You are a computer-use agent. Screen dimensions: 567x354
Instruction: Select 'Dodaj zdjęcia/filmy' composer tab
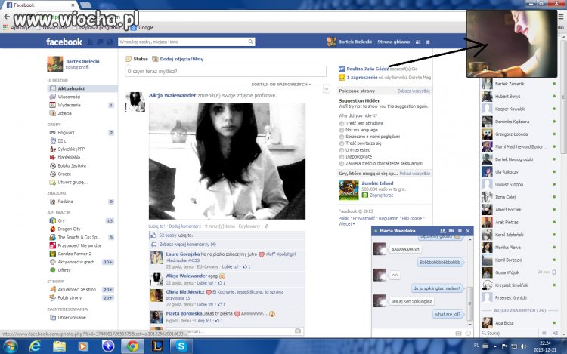tap(178, 59)
